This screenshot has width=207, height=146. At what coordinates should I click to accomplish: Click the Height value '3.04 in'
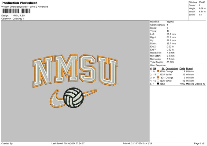pos(202,8)
